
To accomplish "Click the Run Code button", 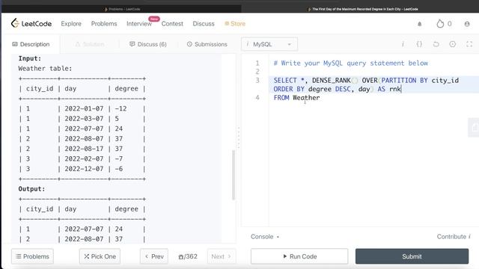I will [x=299, y=256].
